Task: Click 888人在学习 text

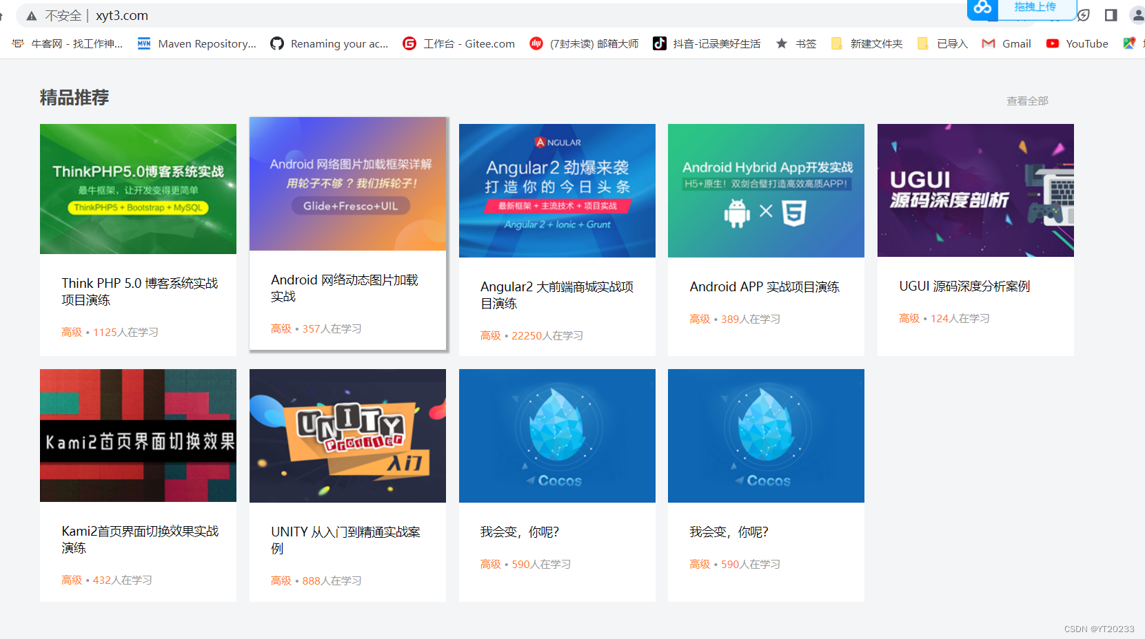Action: [x=332, y=580]
